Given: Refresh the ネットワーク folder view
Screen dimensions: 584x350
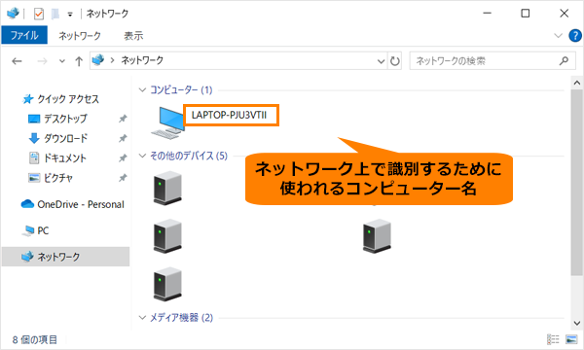Looking at the screenshot, I should 395,60.
